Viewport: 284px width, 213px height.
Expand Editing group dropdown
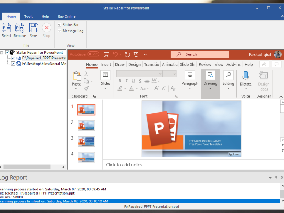(228, 88)
